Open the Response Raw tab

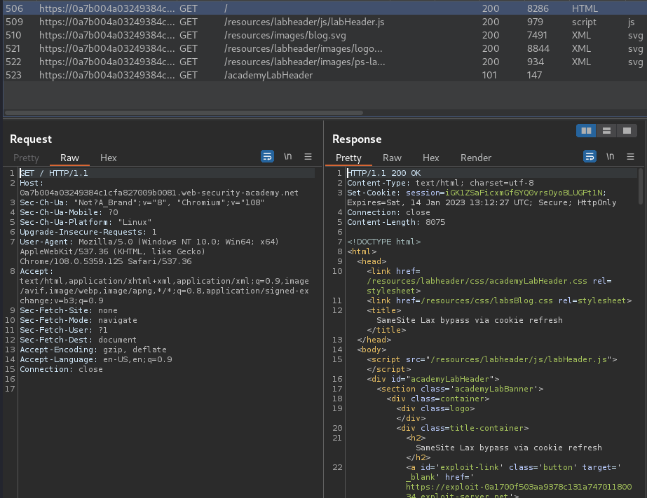(392, 158)
